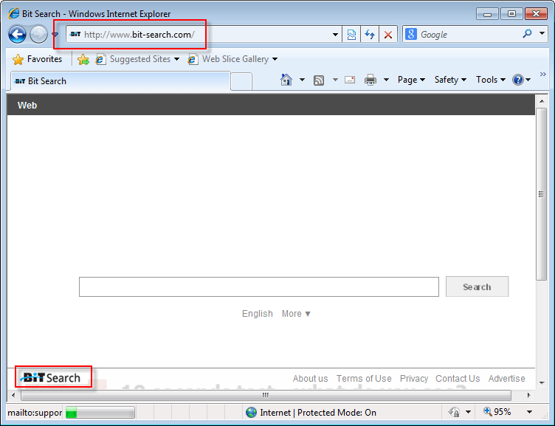Click the Home page icon

coord(286,80)
